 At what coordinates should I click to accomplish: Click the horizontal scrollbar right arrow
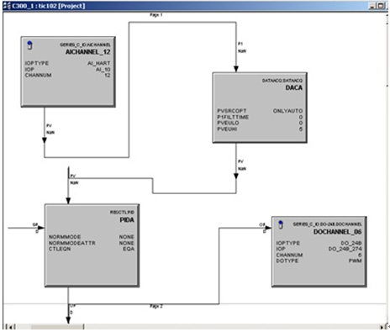click(382, 327)
